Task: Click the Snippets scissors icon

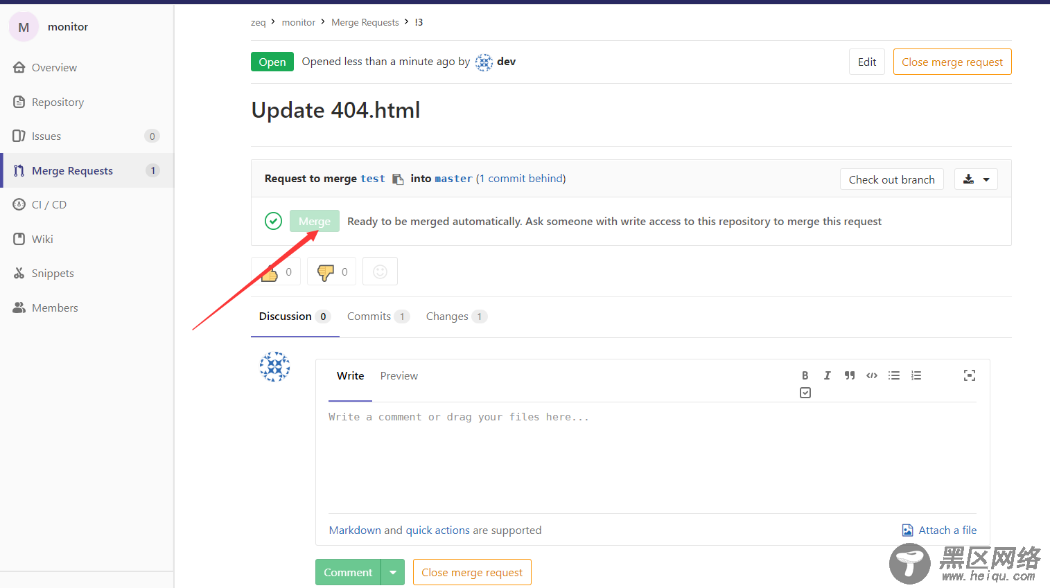Action: point(19,273)
